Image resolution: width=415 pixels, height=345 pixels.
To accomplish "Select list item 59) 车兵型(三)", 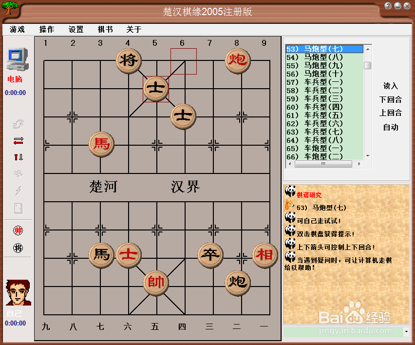I will tap(324, 98).
